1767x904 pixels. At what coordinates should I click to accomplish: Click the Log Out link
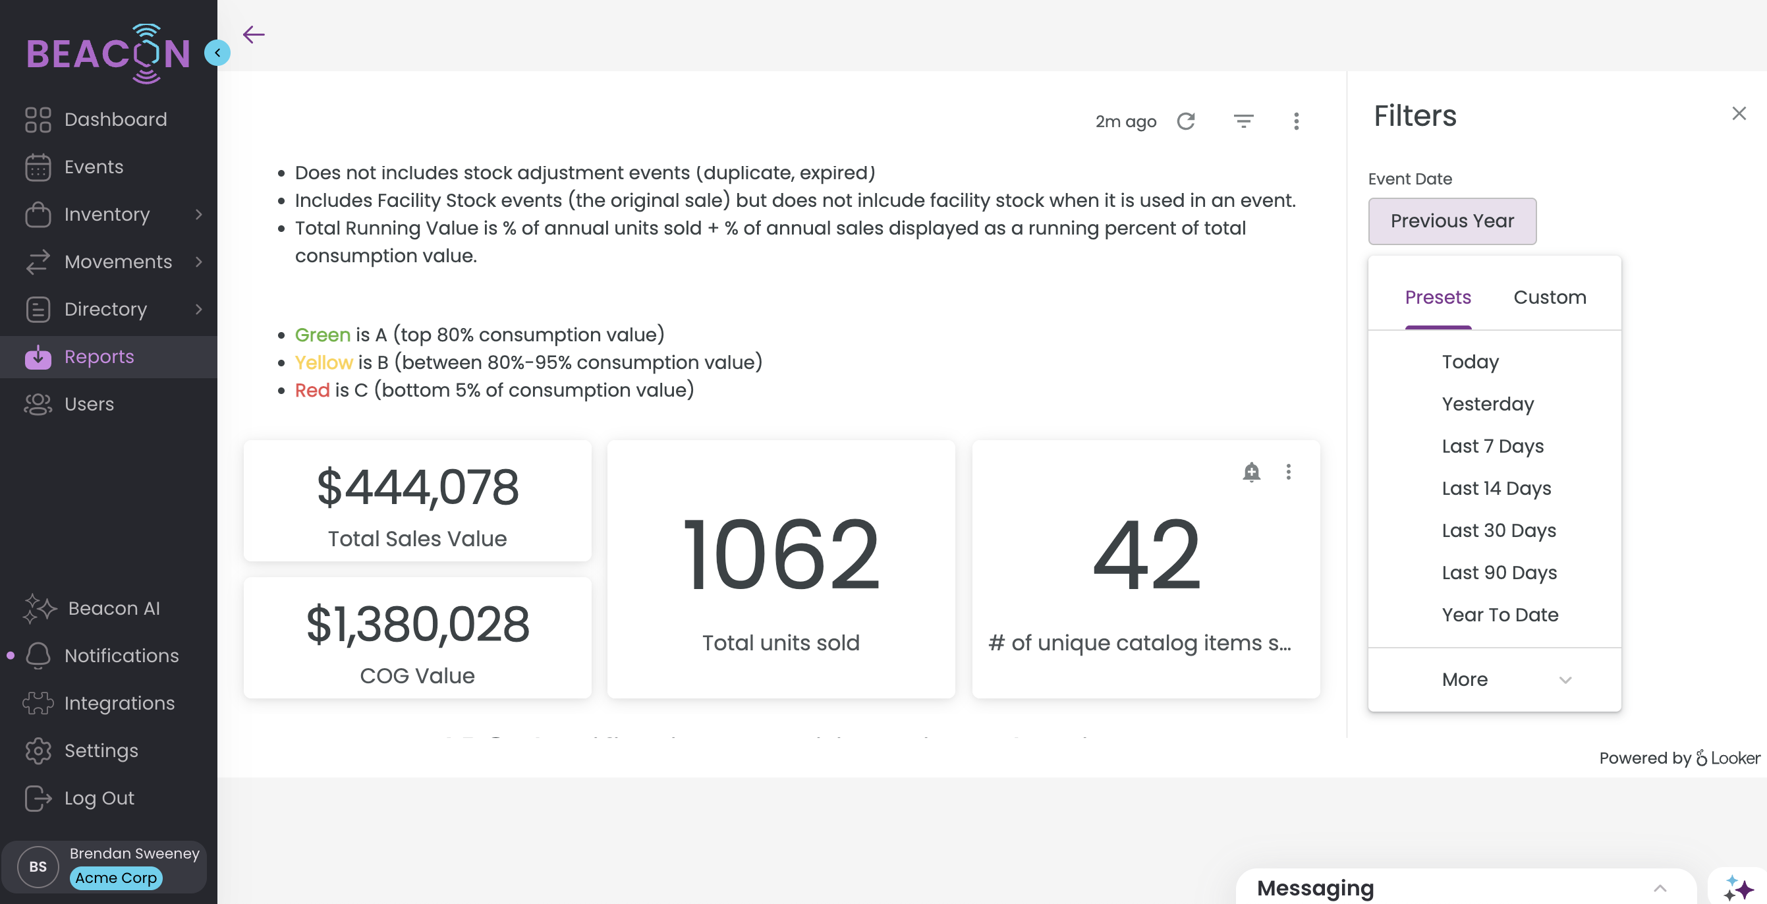point(99,798)
